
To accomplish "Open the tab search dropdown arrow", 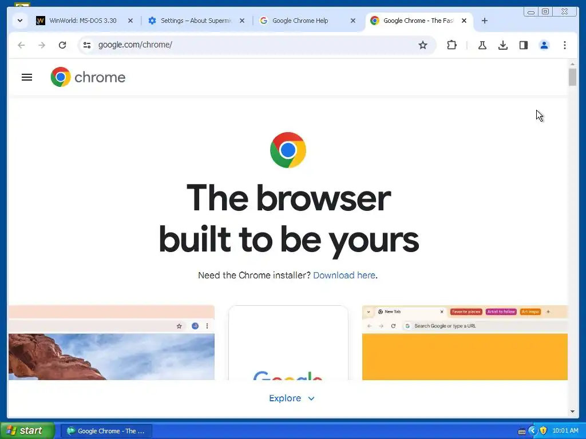I will pos(20,21).
